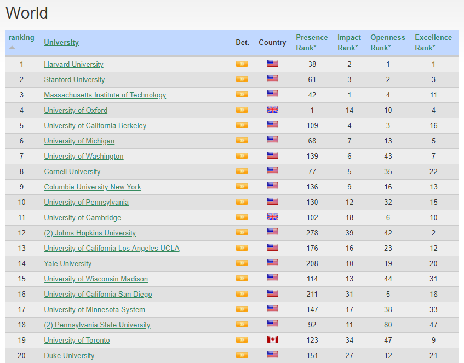Click the Canada flag in Toronto row

pyautogui.click(x=272, y=340)
